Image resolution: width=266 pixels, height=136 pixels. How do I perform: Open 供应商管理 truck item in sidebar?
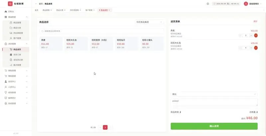point(16,33)
